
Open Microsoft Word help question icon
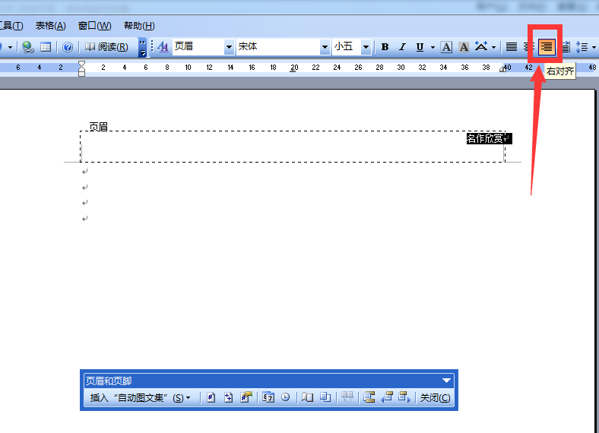click(x=68, y=47)
